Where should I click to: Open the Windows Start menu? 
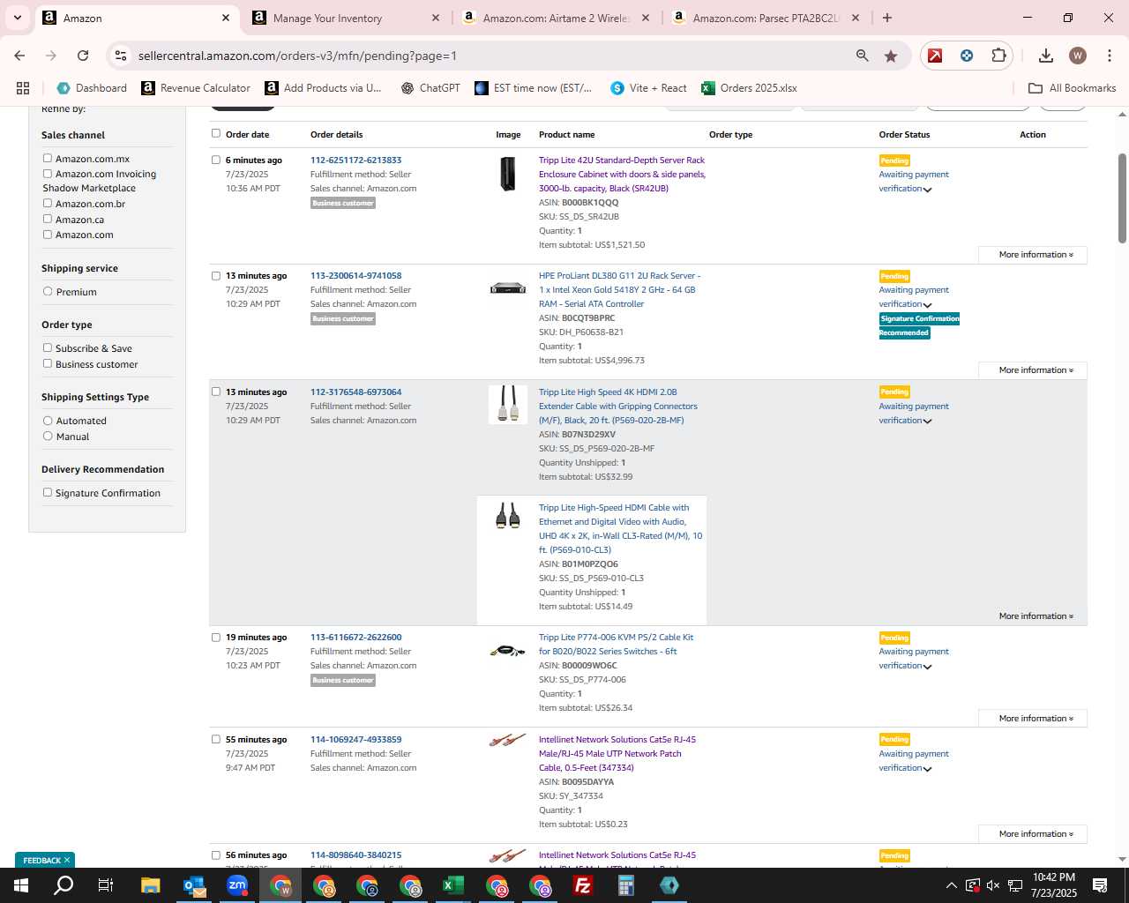[20, 885]
